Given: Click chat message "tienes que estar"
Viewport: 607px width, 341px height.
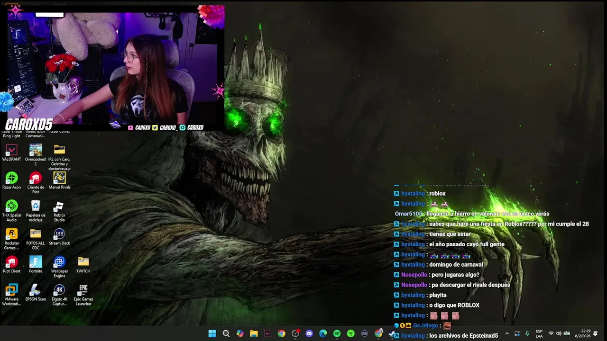Looking at the screenshot, I should 450,234.
